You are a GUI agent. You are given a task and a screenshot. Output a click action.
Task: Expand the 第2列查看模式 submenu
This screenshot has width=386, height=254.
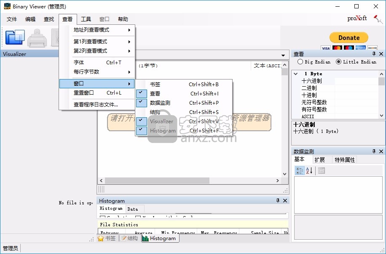pos(97,51)
